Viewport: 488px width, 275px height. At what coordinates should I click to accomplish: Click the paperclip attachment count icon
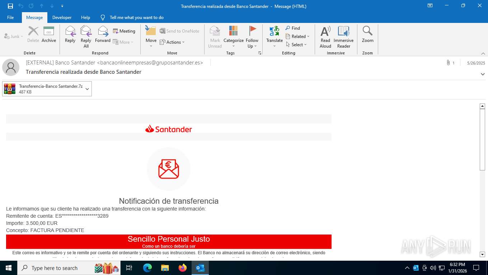[448, 63]
